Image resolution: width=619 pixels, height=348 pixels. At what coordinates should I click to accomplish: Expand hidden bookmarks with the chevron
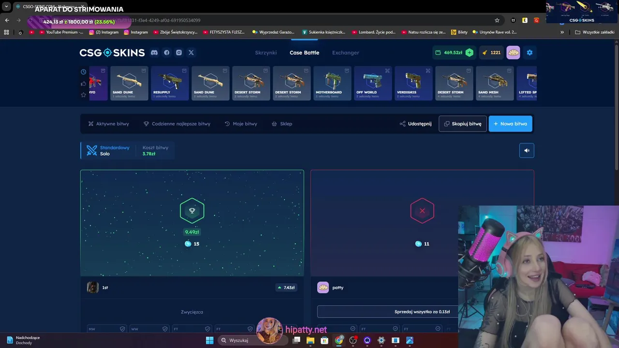[562, 32]
